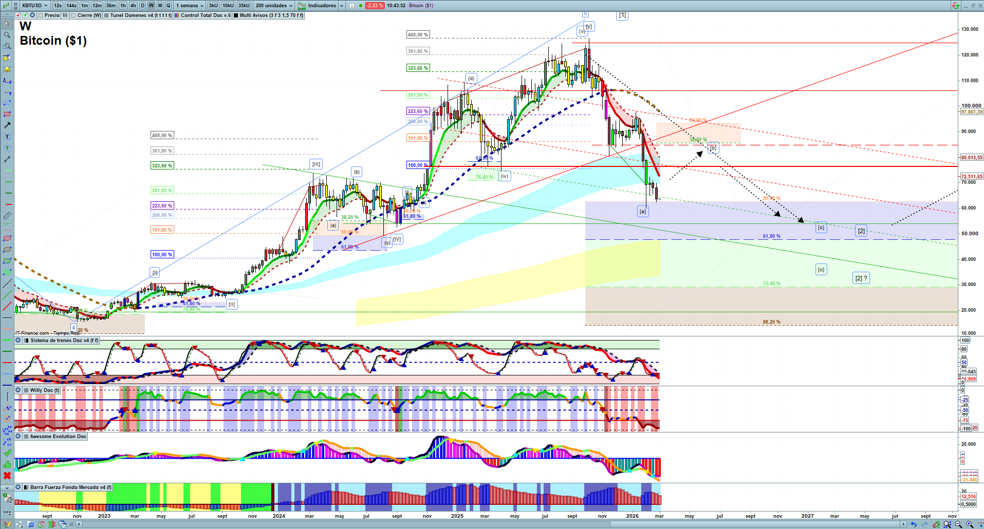Select the Q quarterly timeframe button
The image size is (984, 529).
pyautogui.click(x=168, y=6)
